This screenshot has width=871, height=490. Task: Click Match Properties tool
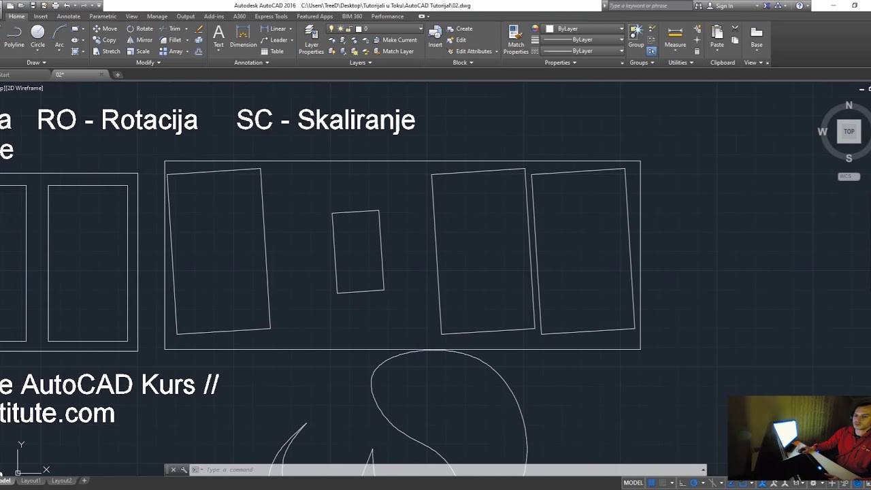pos(516,39)
